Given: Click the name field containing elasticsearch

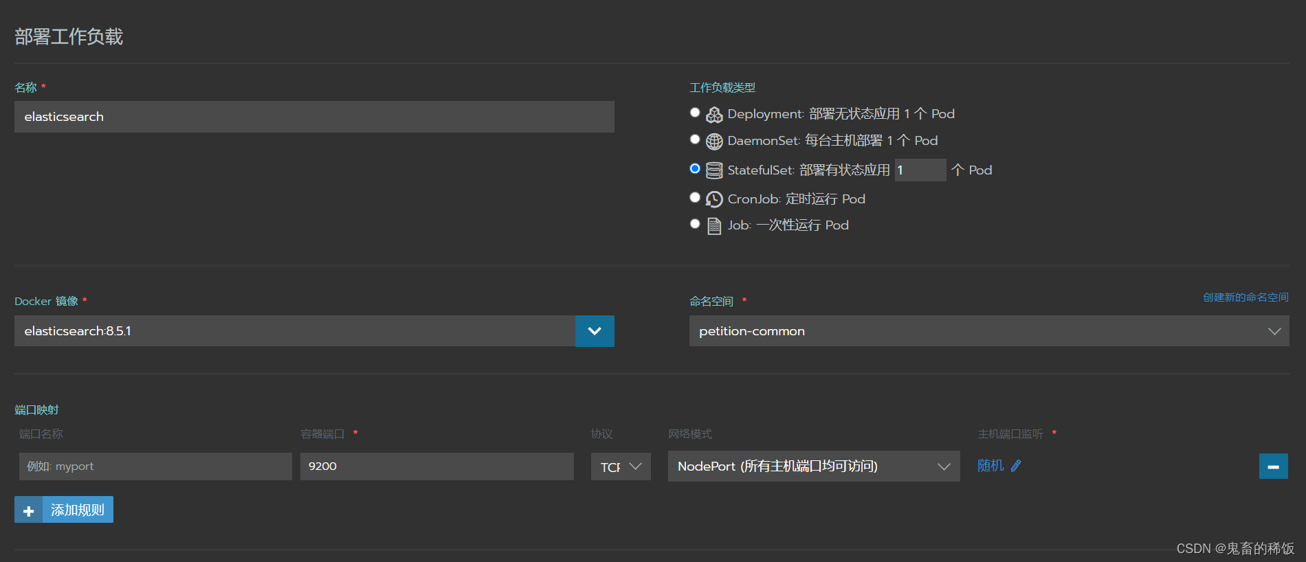Looking at the screenshot, I should click(314, 117).
